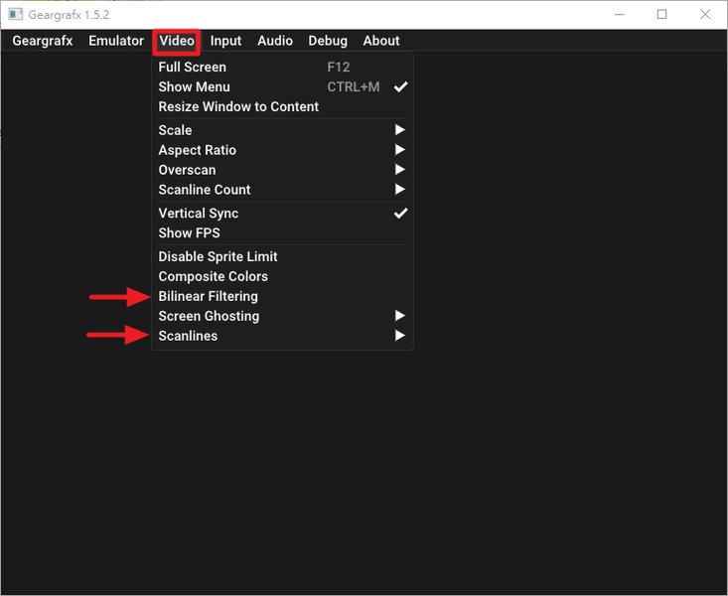Open the Debug menu

328,41
